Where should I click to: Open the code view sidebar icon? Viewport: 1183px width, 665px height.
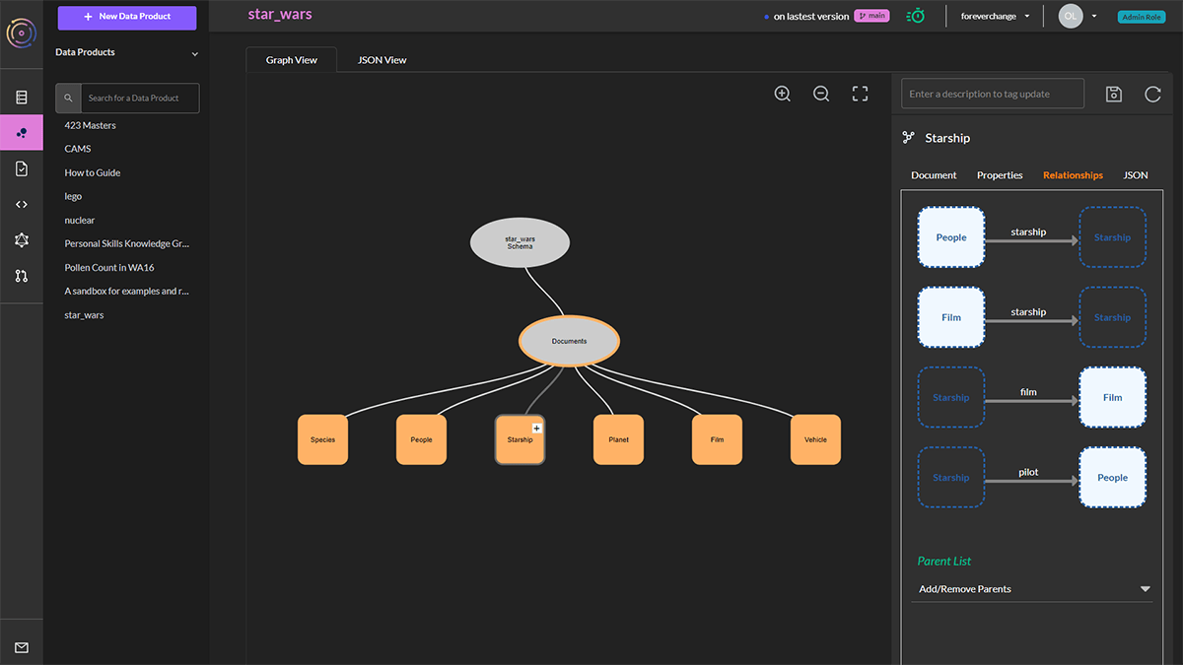point(22,204)
